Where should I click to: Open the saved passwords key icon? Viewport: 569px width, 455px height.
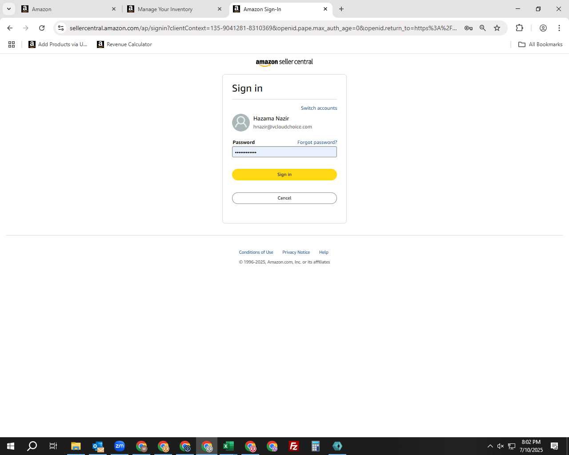click(468, 28)
